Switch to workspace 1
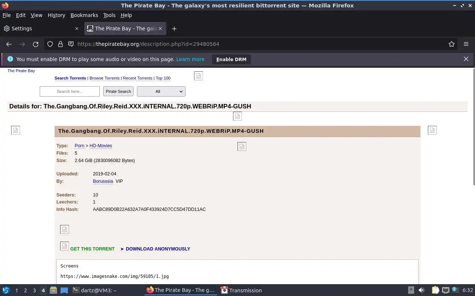The width and height of the screenshot is (475, 296). (16, 290)
